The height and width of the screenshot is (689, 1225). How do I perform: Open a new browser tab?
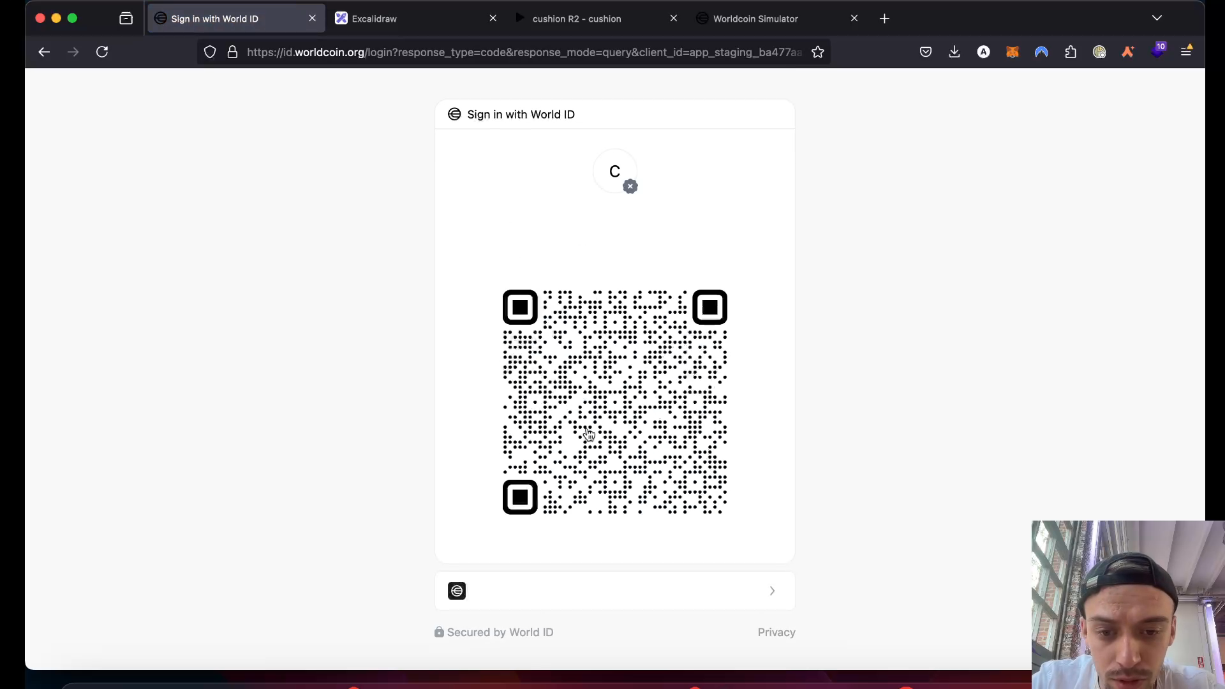click(884, 19)
